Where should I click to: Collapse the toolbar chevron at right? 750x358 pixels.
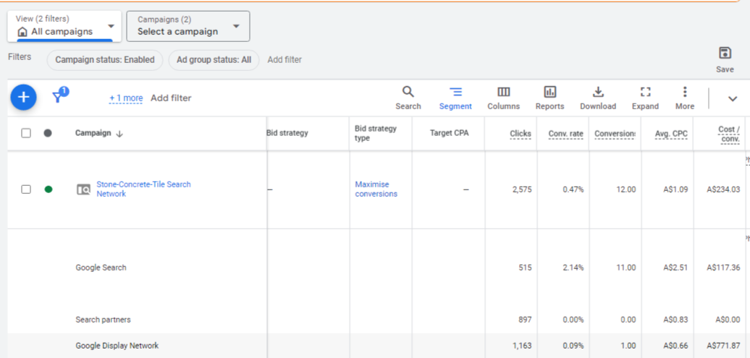click(x=732, y=99)
